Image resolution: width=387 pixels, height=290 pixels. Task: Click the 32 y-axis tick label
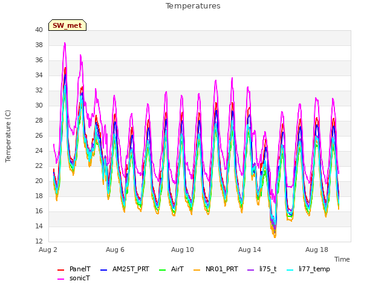click(39, 90)
